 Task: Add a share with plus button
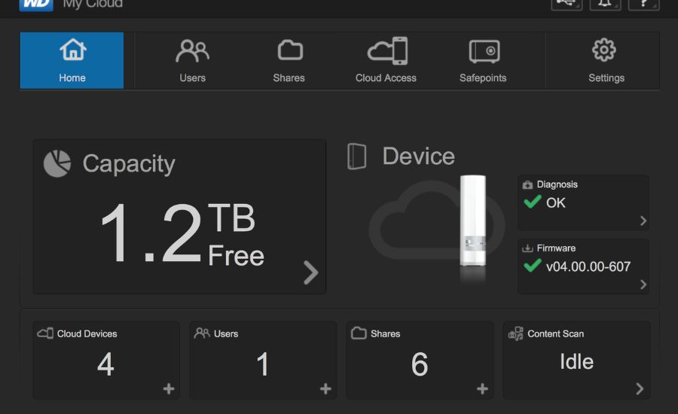pyautogui.click(x=483, y=389)
